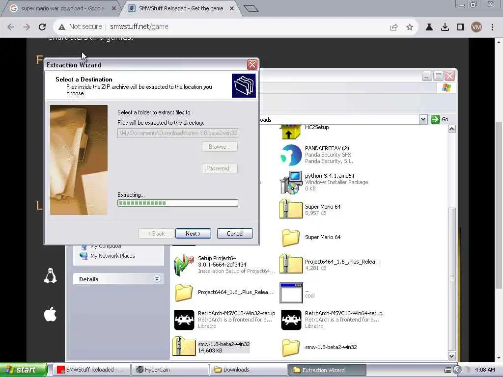
Task: Click the system tray clock 4:08 AM
Action: click(485, 370)
